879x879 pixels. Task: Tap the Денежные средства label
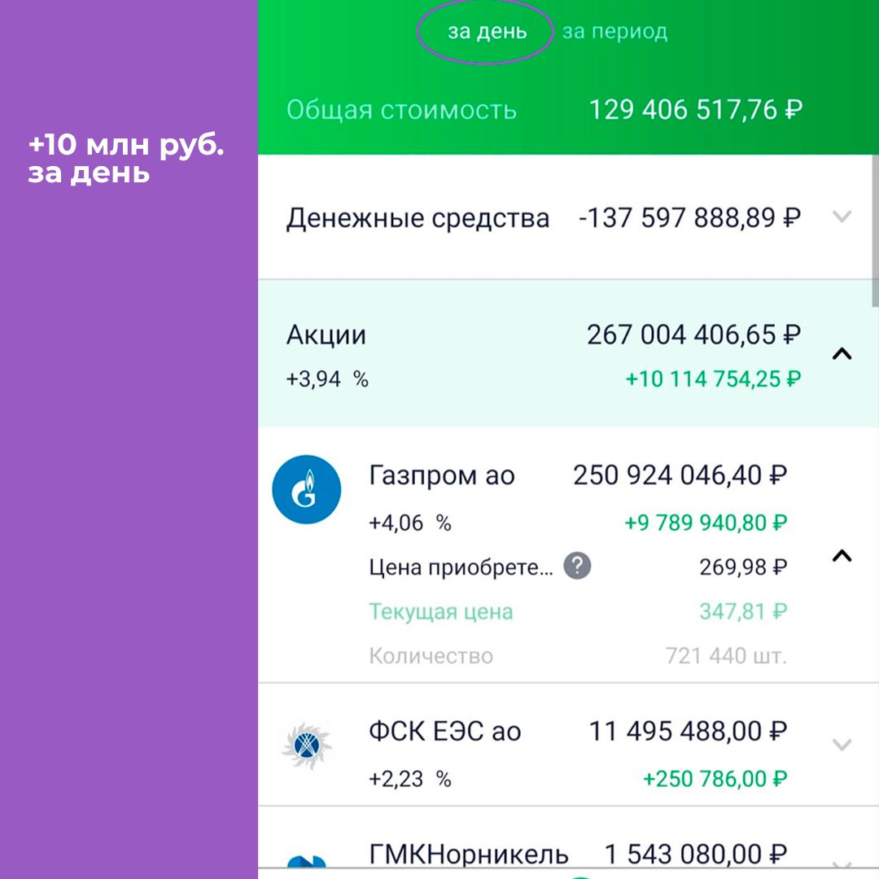tap(418, 217)
